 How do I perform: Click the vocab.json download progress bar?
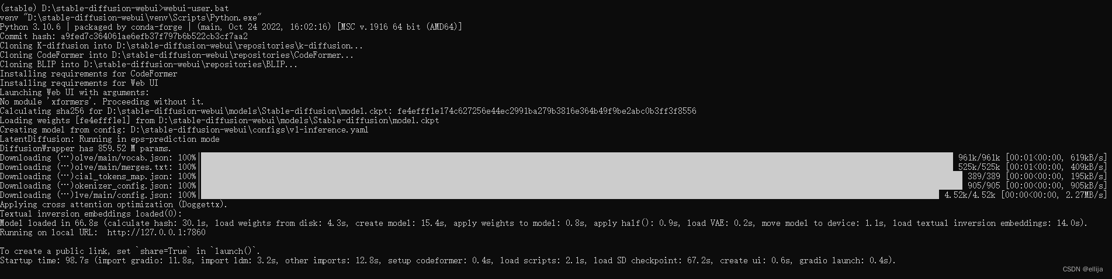[576, 158]
